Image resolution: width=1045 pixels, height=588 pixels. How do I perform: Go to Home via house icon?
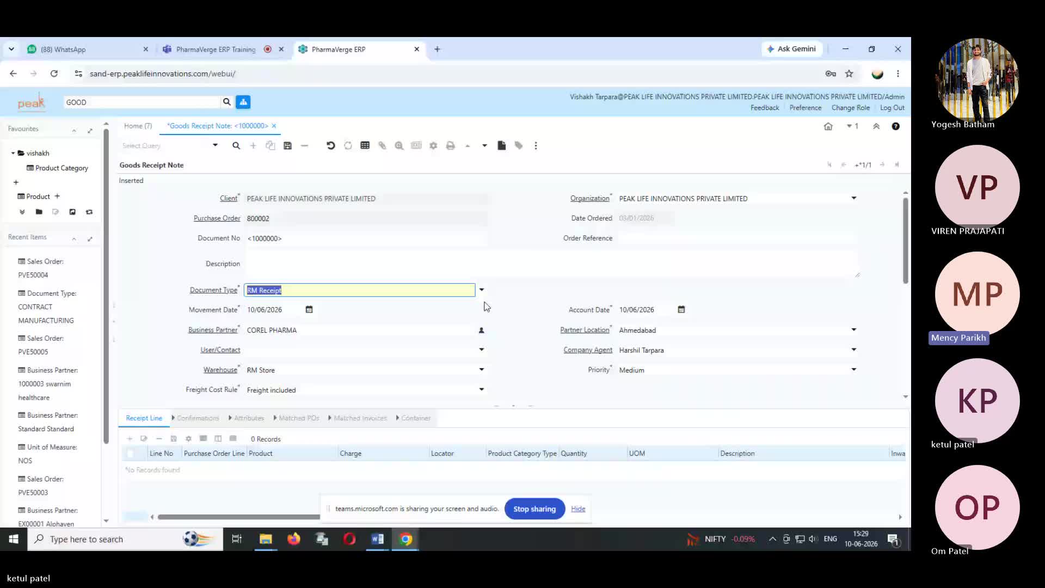coord(828,126)
